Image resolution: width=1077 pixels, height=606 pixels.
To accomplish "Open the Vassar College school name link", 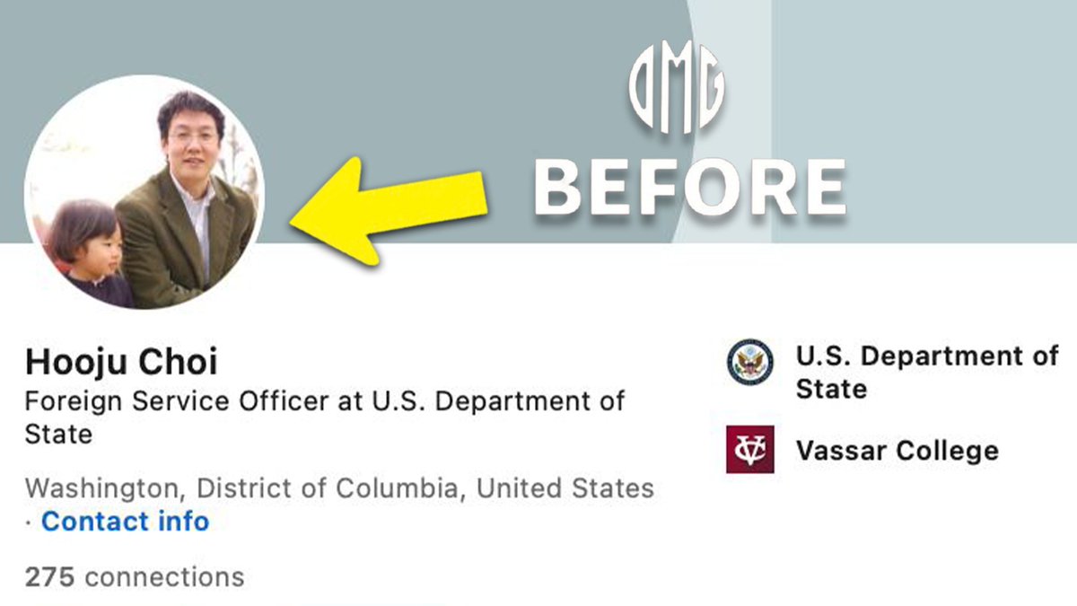I will coord(897,450).
